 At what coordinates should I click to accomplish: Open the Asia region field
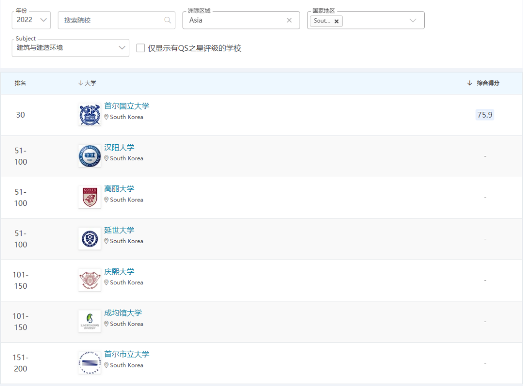241,20
